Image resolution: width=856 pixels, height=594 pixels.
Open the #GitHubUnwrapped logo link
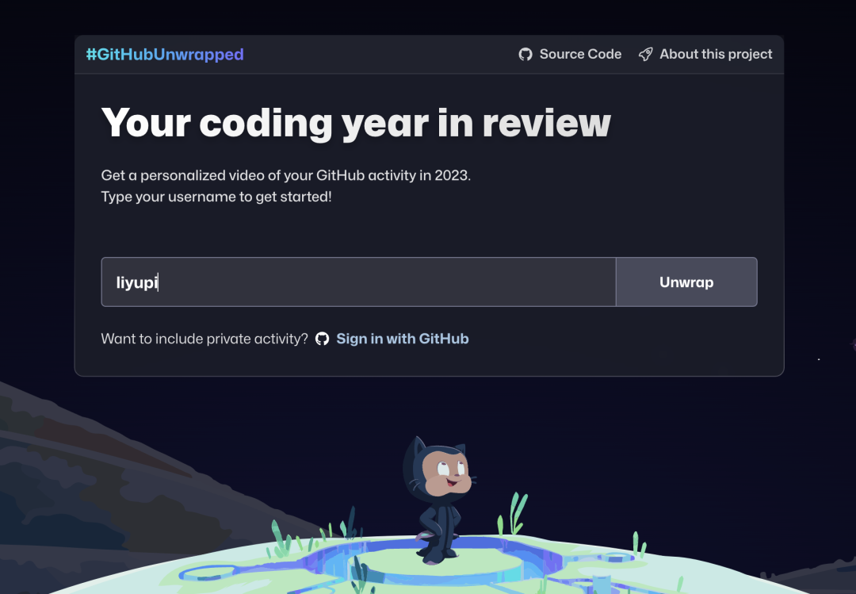[x=165, y=55]
